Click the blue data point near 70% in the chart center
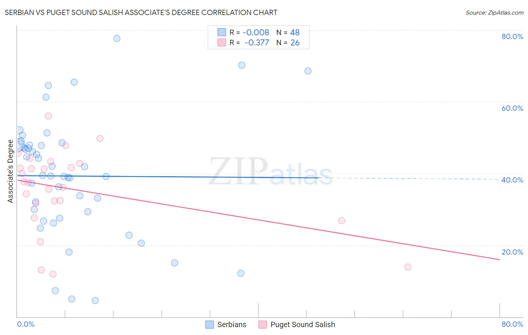The height and width of the screenshot is (335, 528). (242, 65)
